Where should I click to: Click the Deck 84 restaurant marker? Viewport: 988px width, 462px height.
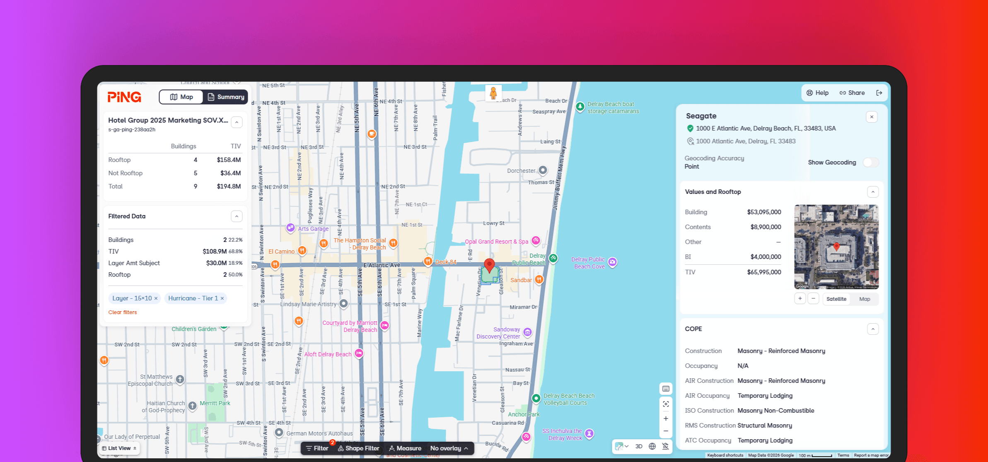point(428,261)
